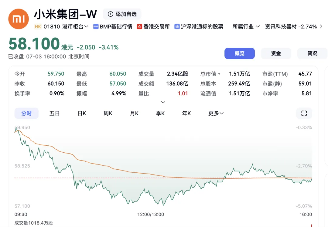Click the 最高 value 60.050
Viewport: 328px width, 227px height.
click(118, 74)
